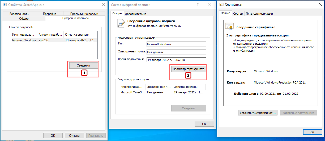The height and width of the screenshot is (141, 325).
Task: Click the Имя подписавшего column header in signature list
Action: [x=24, y=35]
